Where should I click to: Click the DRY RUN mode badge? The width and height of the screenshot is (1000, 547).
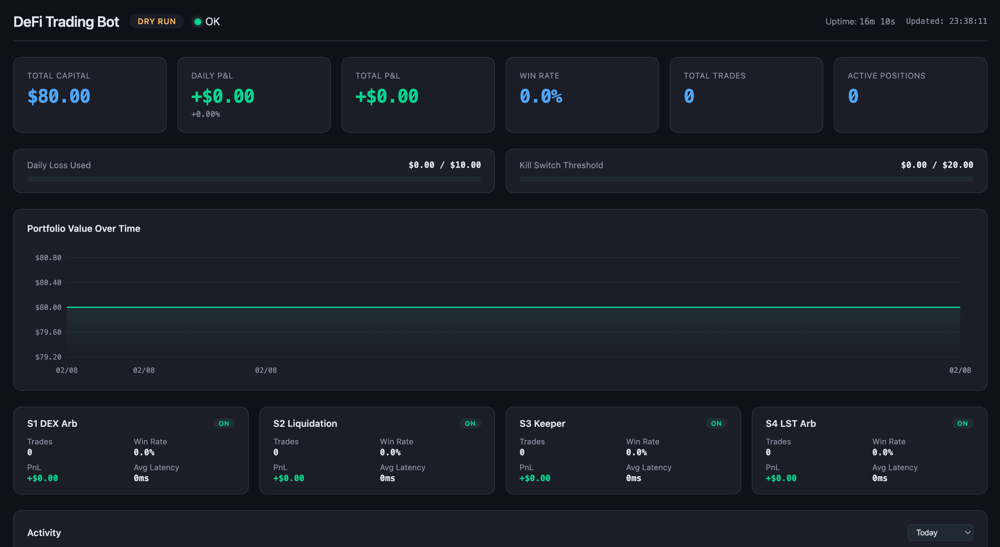point(157,22)
